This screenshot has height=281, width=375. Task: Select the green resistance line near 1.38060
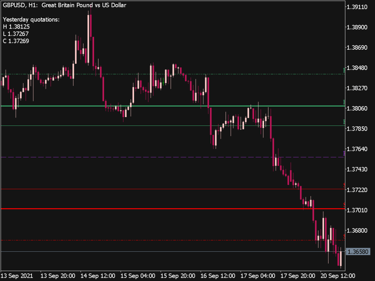(x=146, y=106)
